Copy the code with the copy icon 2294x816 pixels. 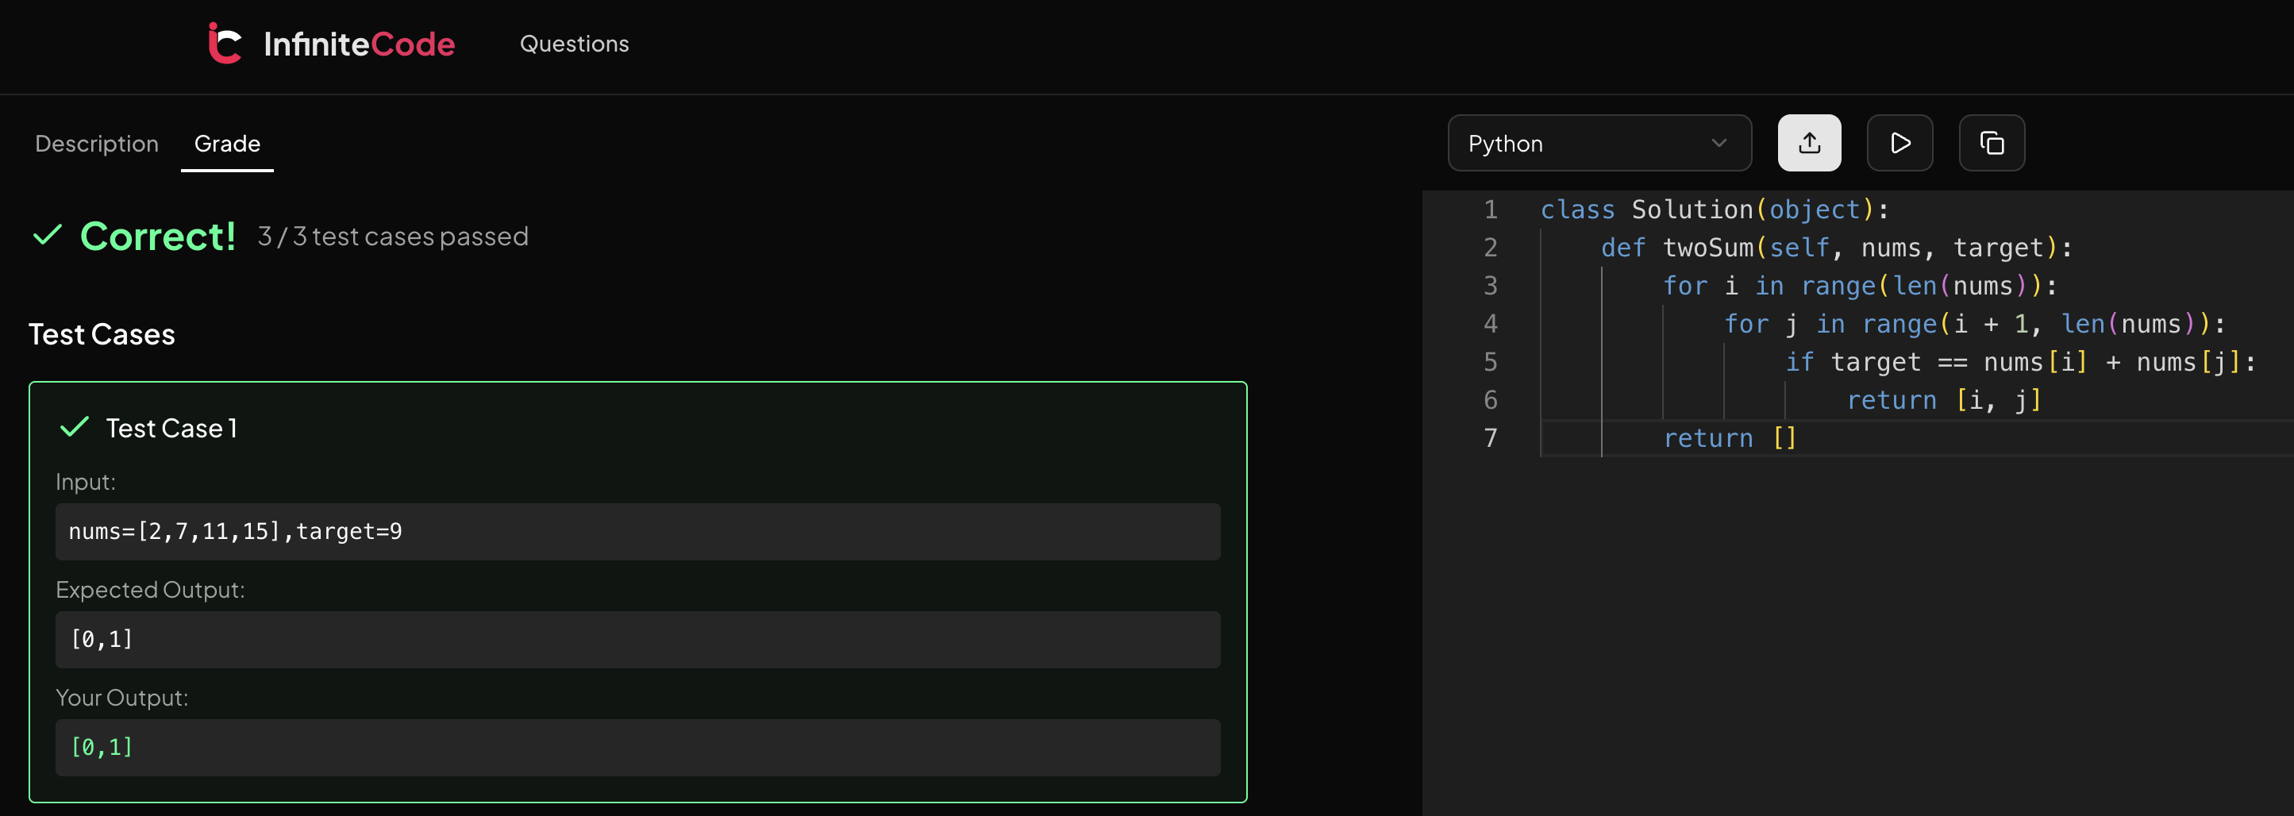(x=1992, y=144)
